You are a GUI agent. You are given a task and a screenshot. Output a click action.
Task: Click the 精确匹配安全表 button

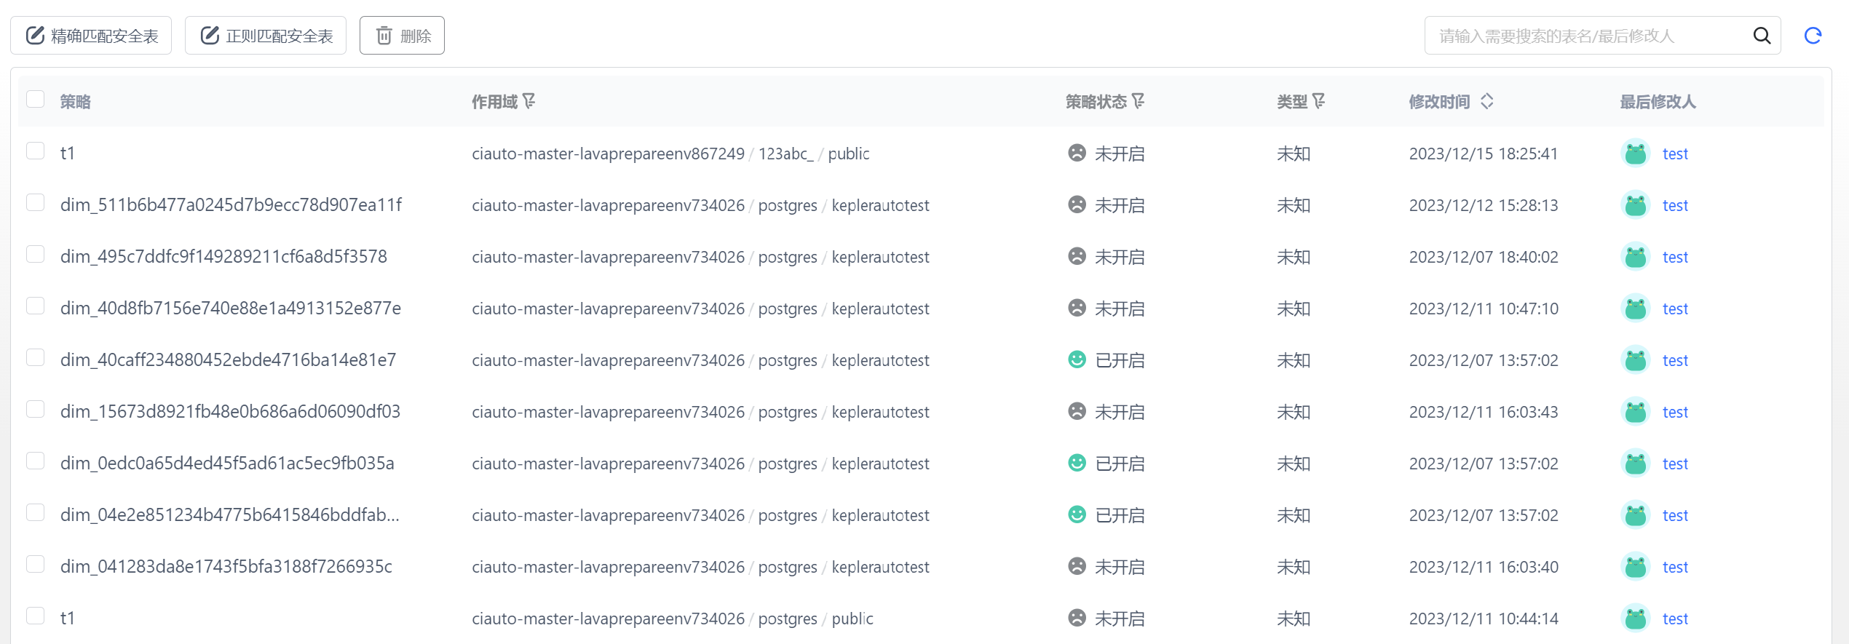pos(91,36)
